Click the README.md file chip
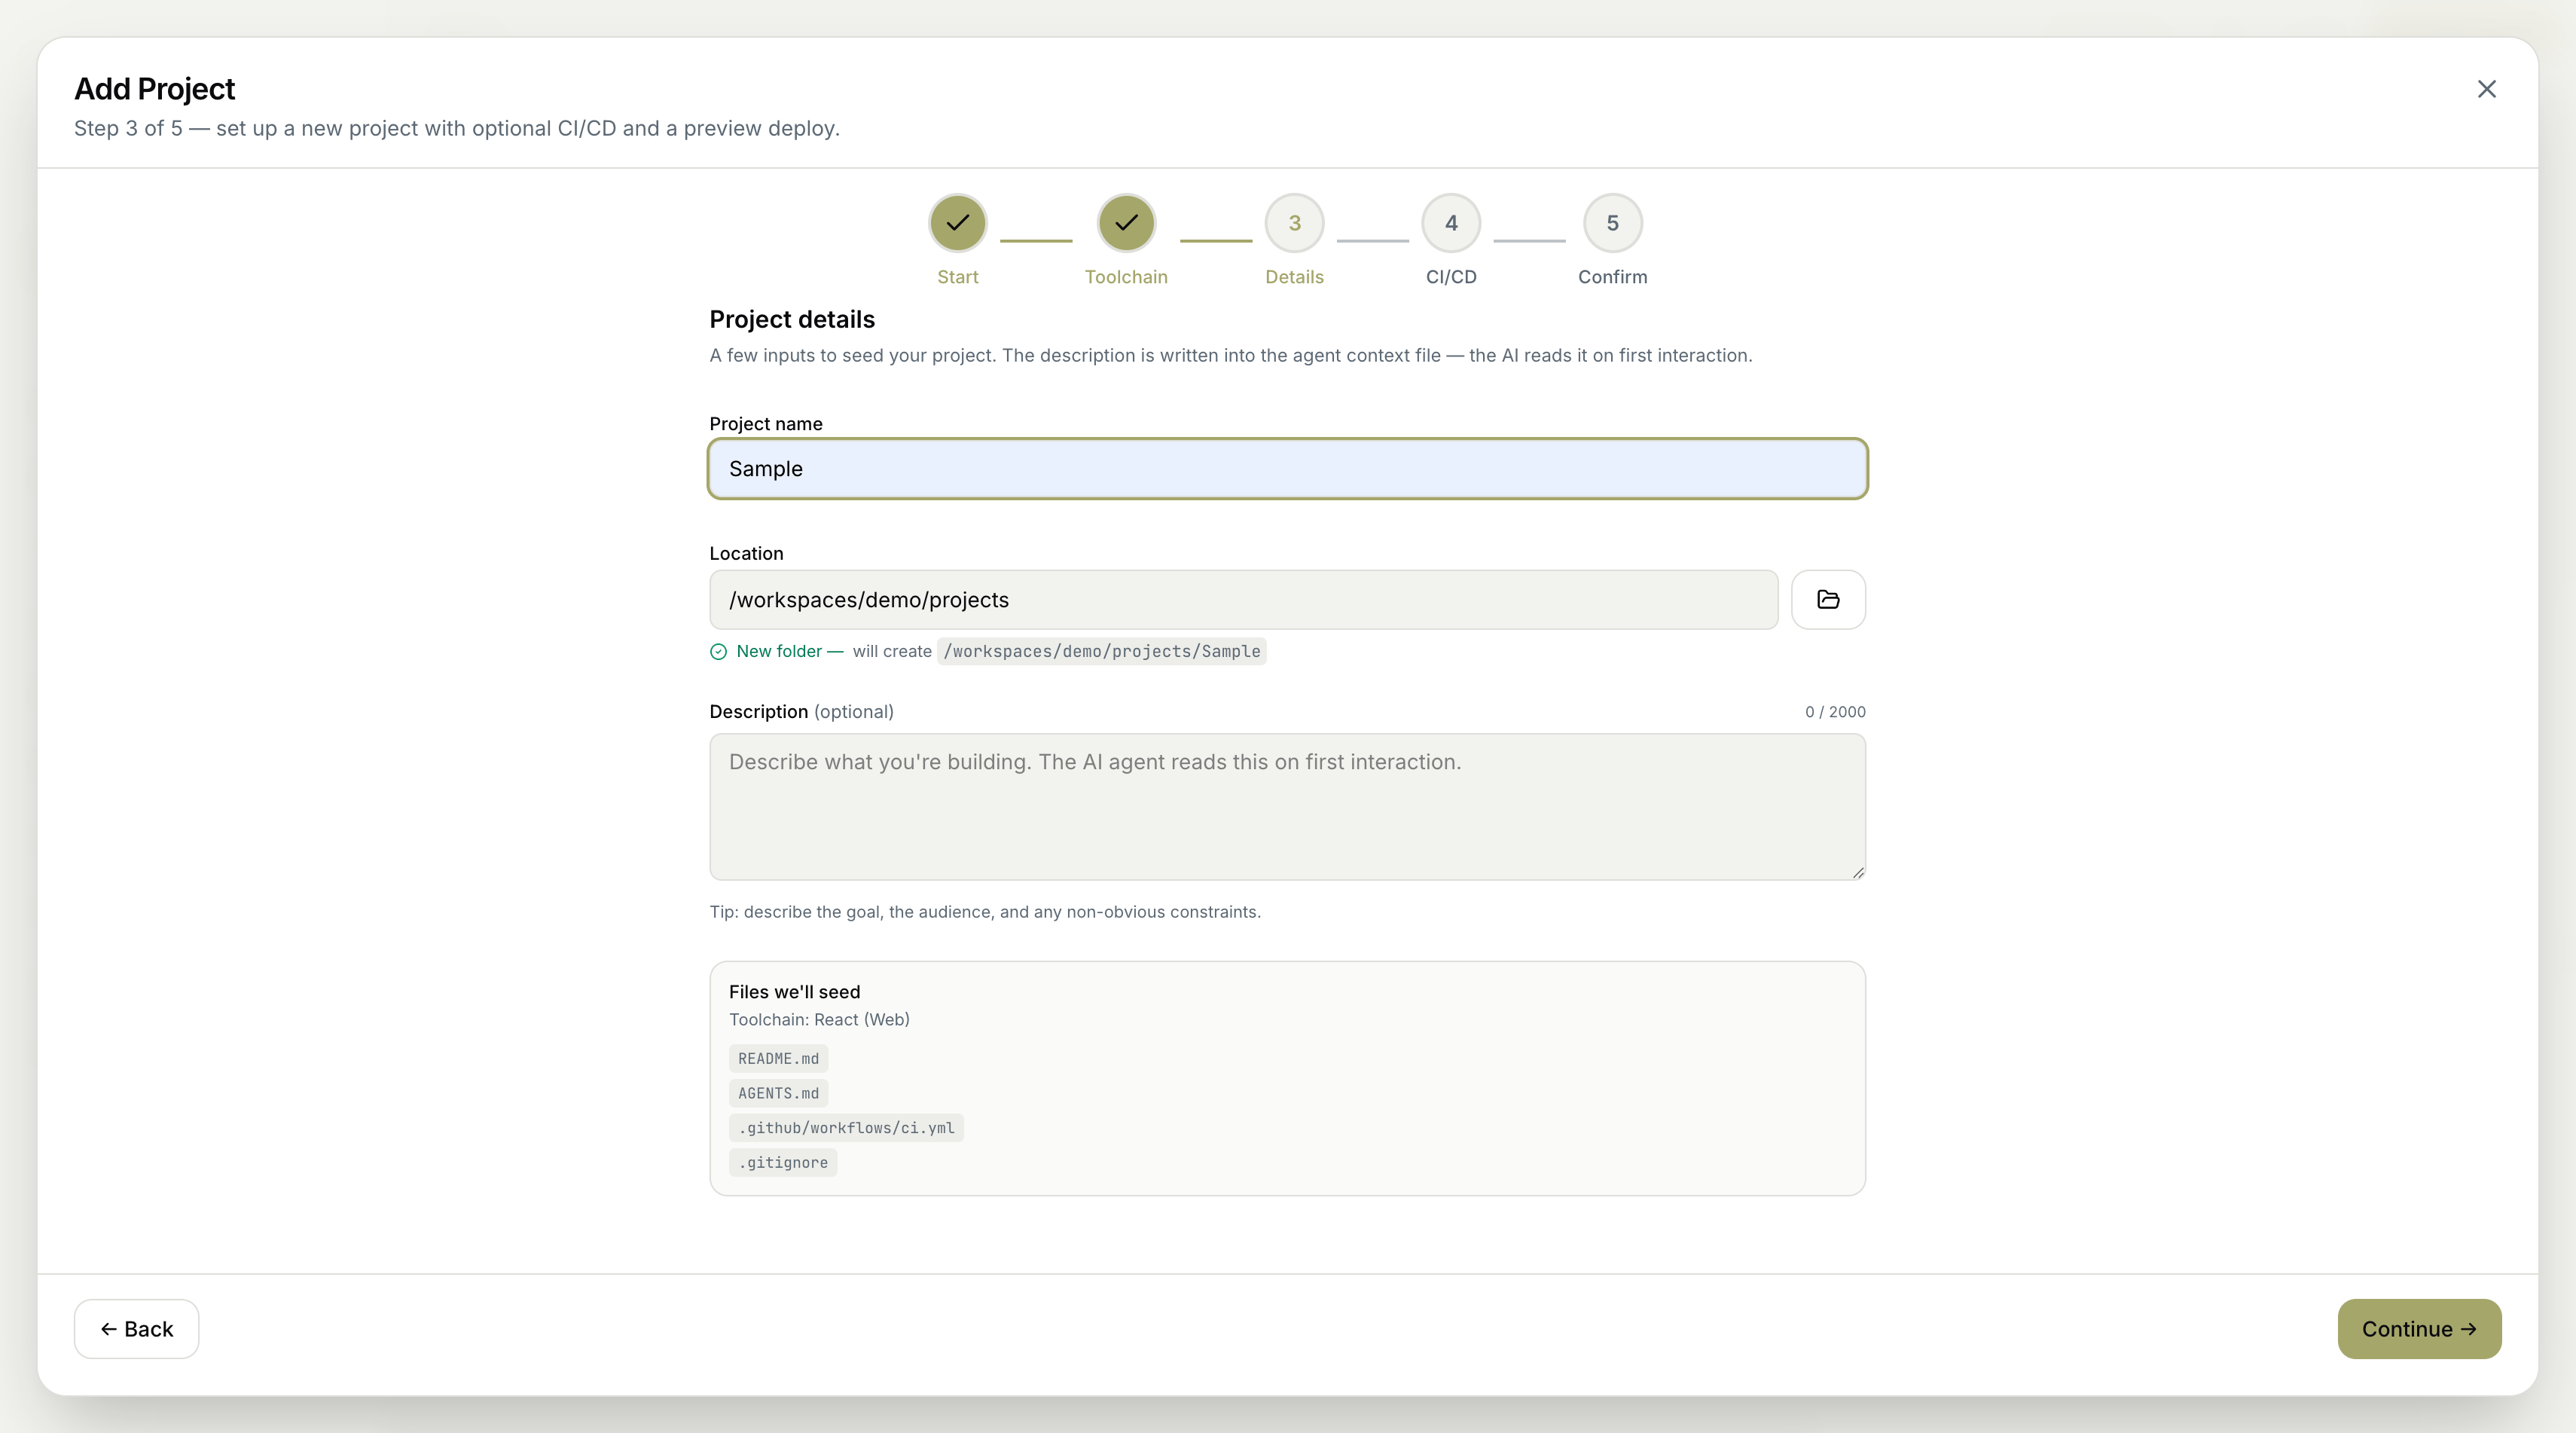The image size is (2576, 1433). 778,1058
